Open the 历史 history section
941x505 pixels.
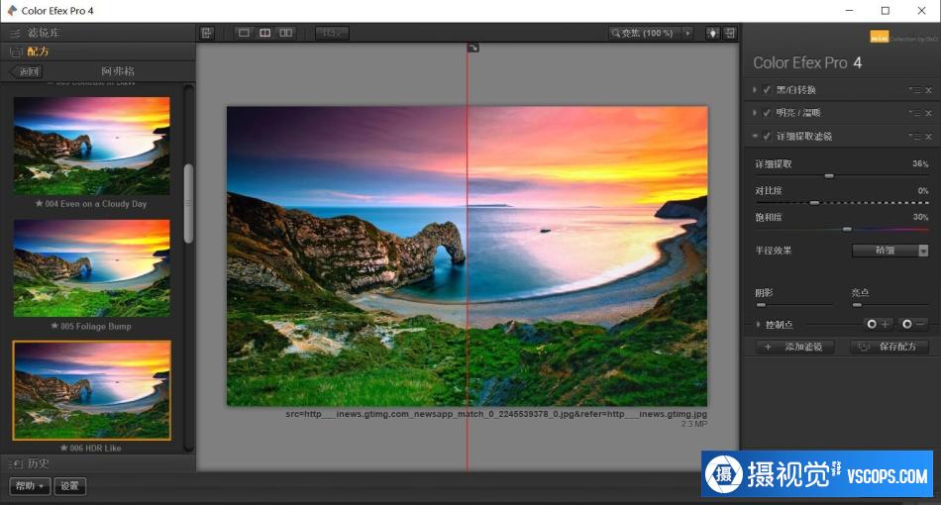pyautogui.click(x=98, y=463)
